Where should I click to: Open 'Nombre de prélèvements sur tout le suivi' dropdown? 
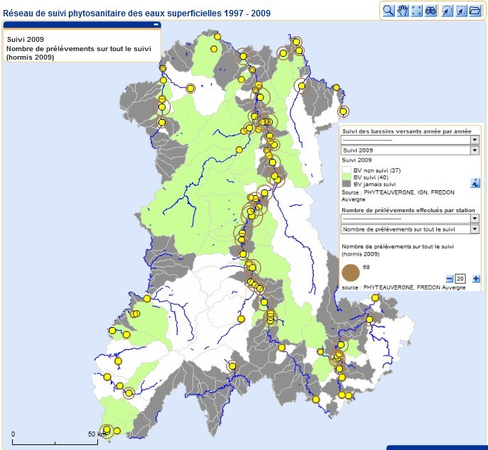(475, 229)
